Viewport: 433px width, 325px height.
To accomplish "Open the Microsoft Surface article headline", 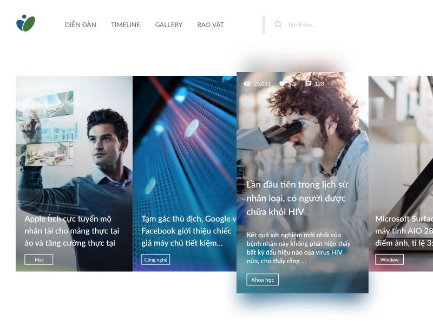I will pos(404,231).
